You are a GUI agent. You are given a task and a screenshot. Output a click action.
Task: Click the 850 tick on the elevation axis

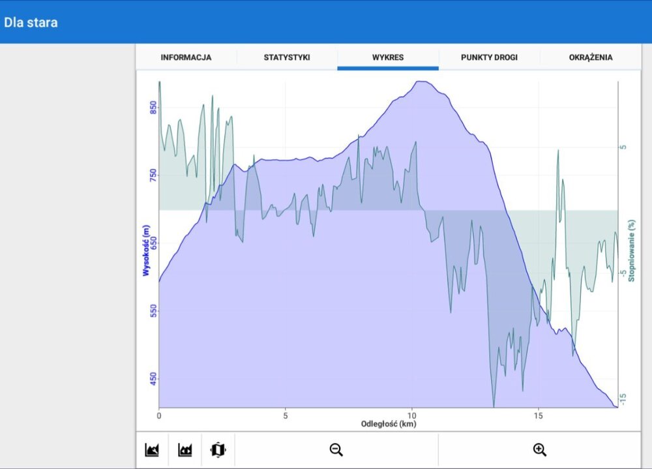click(x=153, y=108)
